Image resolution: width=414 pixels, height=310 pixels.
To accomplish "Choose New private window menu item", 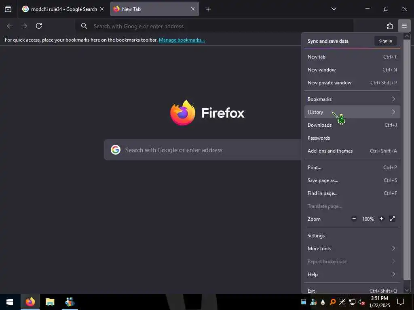I will [x=352, y=82].
